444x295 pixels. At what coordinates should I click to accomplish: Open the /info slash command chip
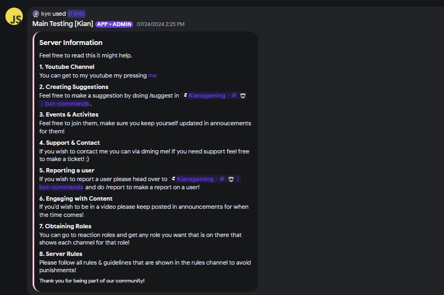pos(76,14)
